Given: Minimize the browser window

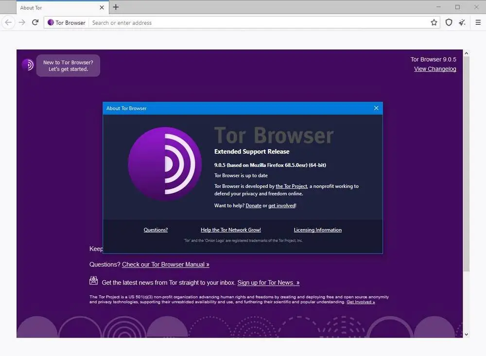Looking at the screenshot, I should pos(438,7).
